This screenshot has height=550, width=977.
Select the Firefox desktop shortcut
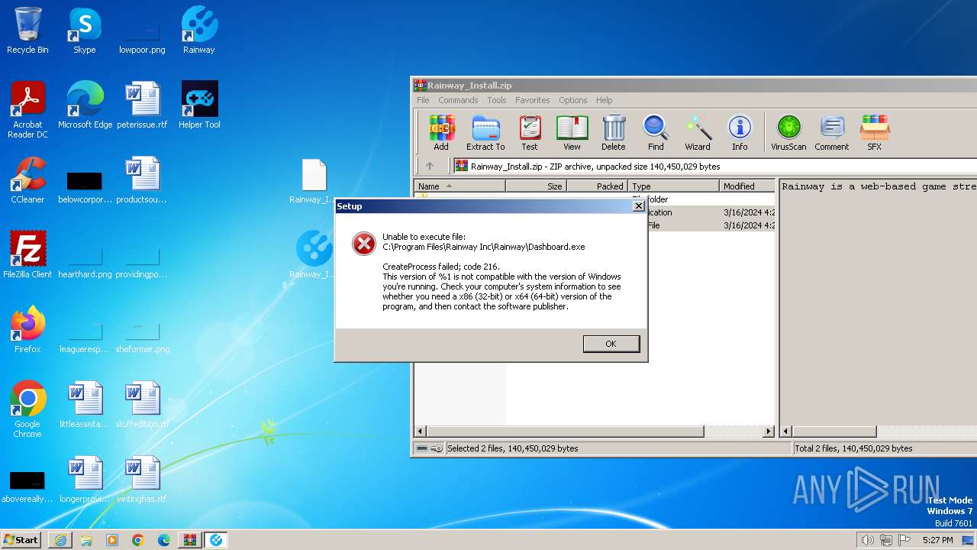click(x=27, y=330)
